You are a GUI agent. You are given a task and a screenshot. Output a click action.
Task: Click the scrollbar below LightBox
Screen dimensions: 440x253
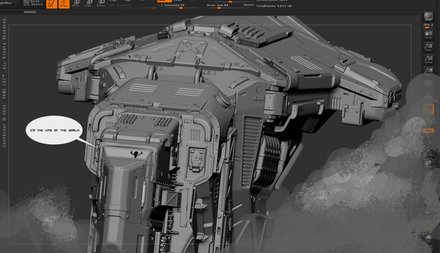(30, 12)
